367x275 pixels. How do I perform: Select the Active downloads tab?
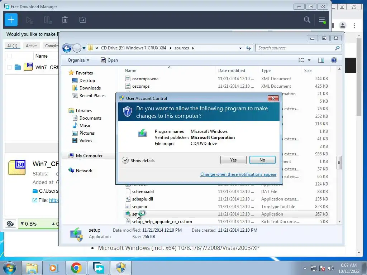31,46
